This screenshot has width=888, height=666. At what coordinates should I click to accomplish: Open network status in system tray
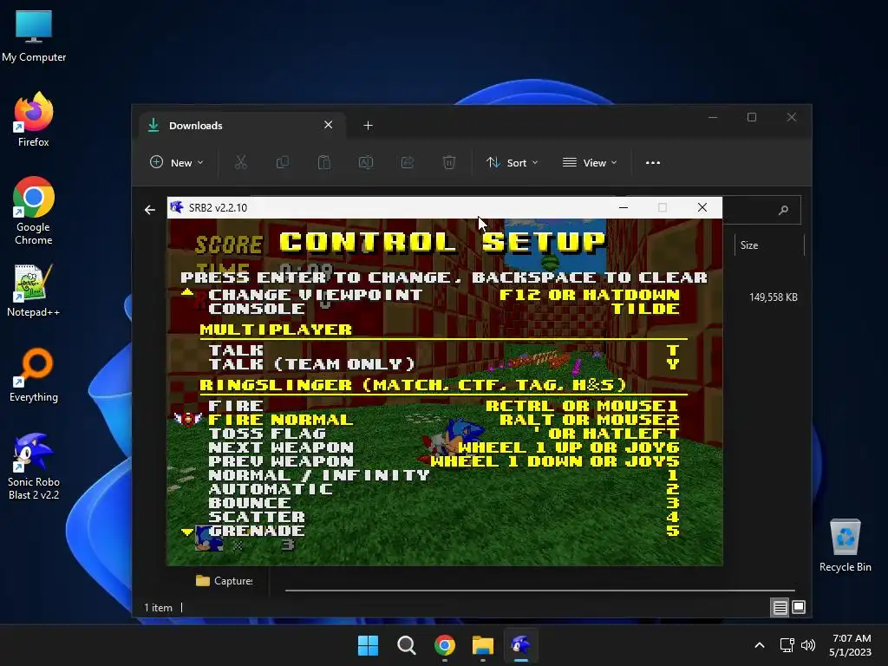point(787,645)
